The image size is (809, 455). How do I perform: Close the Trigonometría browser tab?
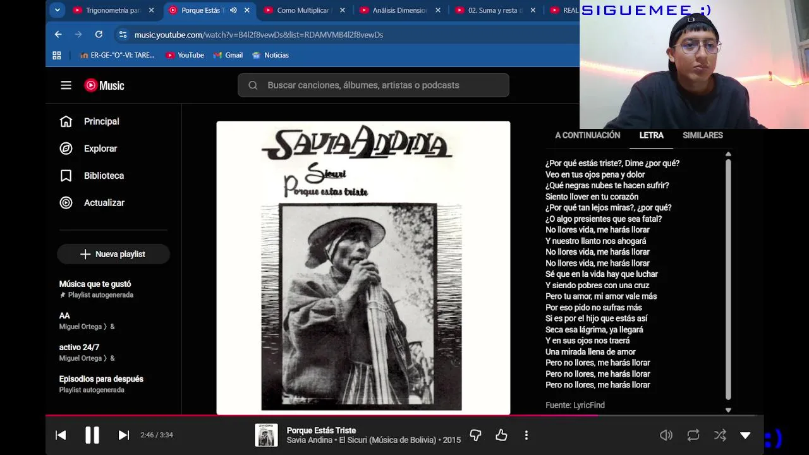pos(151,10)
